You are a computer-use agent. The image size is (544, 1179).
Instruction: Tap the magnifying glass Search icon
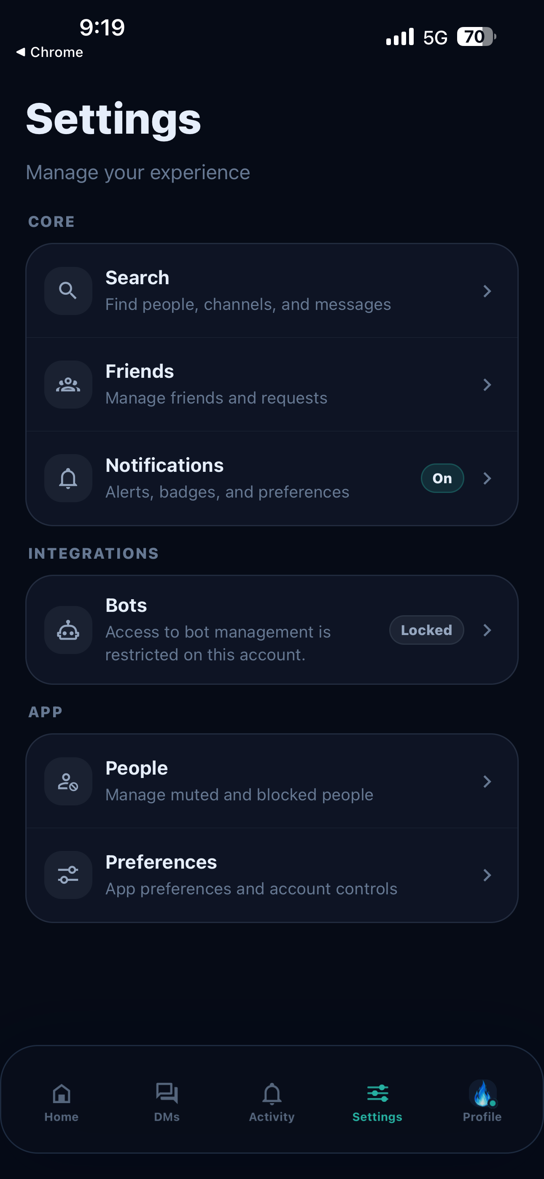pos(68,291)
